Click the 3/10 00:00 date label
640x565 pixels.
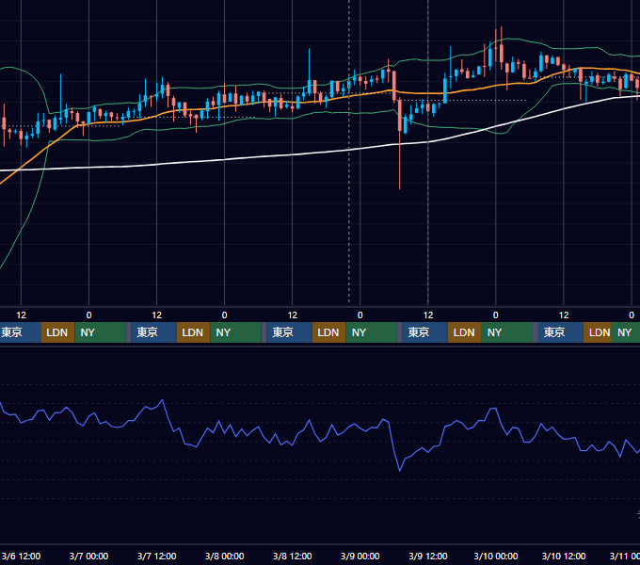point(495,556)
